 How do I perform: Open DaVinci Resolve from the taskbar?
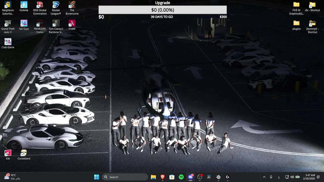point(209,177)
